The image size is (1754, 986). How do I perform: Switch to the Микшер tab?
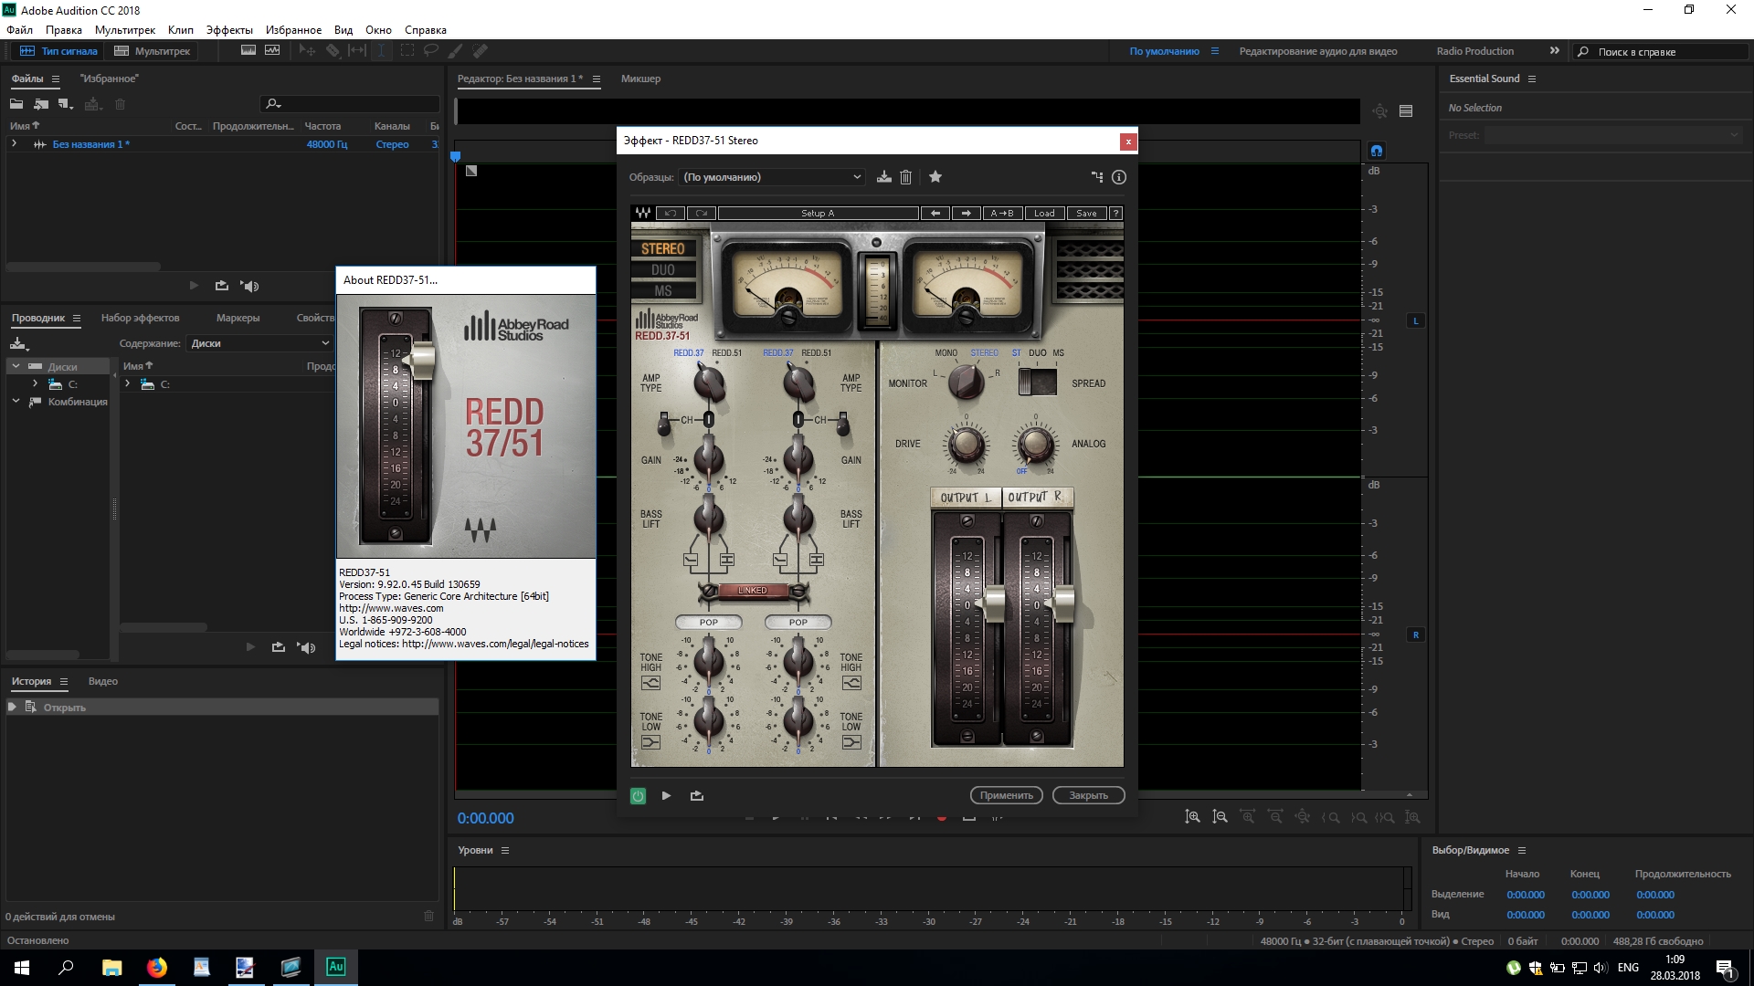(x=640, y=79)
